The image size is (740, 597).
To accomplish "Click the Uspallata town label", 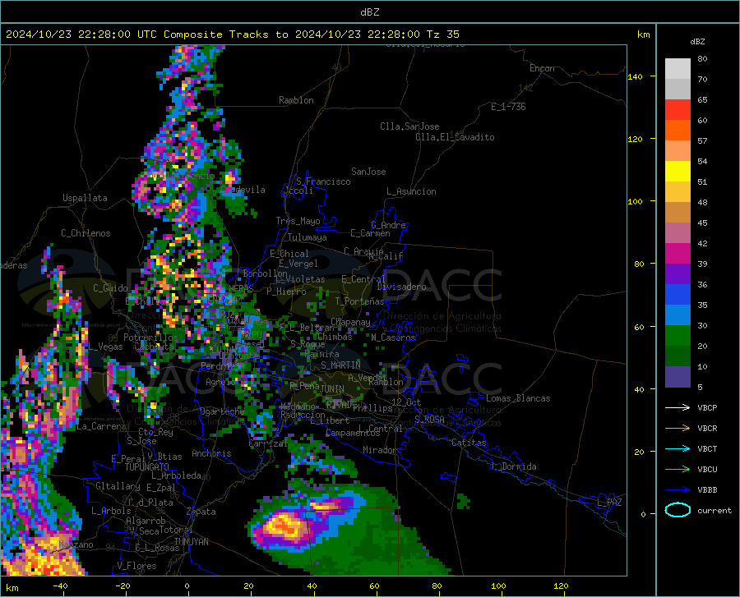I will (x=85, y=198).
